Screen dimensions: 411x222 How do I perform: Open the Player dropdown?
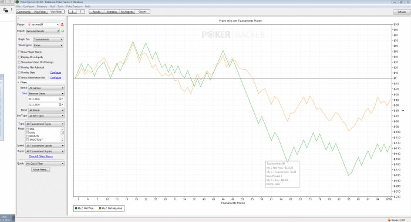pyautogui.click(x=43, y=25)
